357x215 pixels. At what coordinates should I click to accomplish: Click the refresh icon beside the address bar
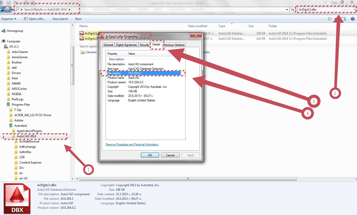(292, 10)
